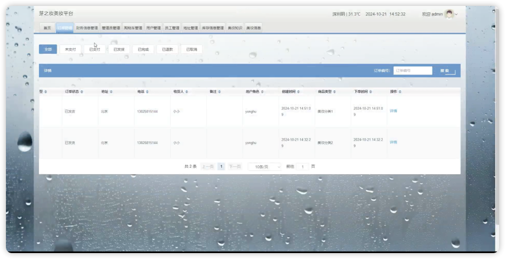Select the 用户管理 tab
Viewport: 505px width, 259px height.
[153, 28]
